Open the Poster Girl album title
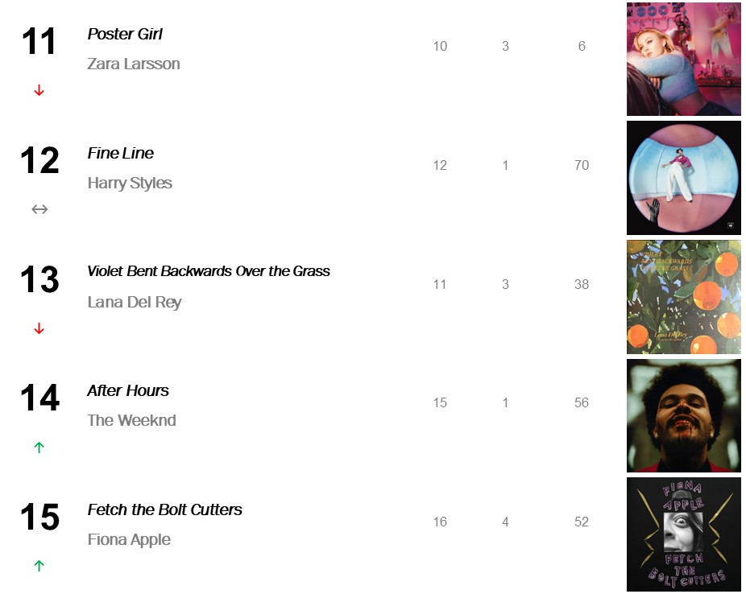Screen dimensions: 746x594 point(125,34)
